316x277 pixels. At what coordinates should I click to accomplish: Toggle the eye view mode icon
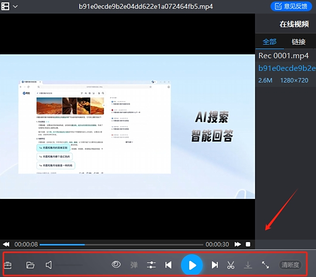click(x=116, y=264)
